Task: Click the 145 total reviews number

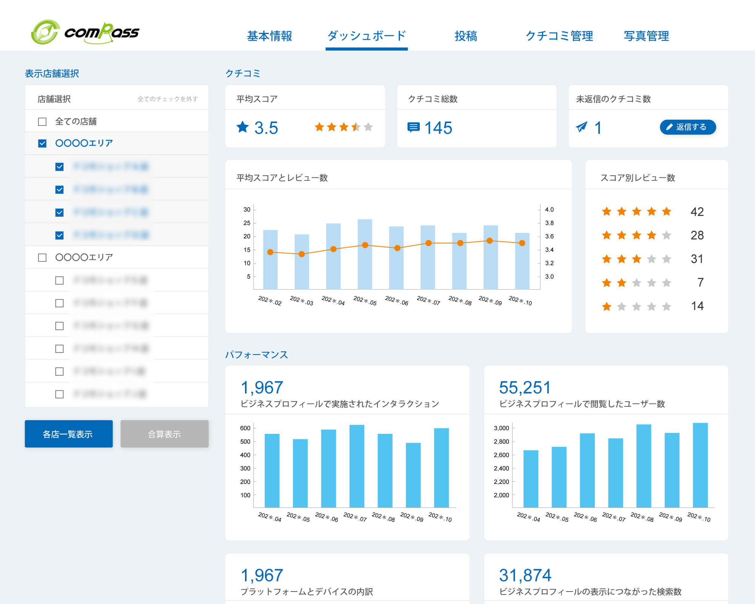Action: pos(438,128)
